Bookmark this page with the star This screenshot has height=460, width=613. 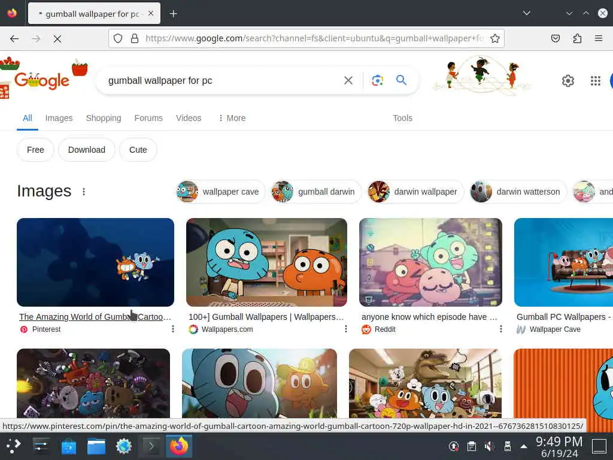click(495, 38)
